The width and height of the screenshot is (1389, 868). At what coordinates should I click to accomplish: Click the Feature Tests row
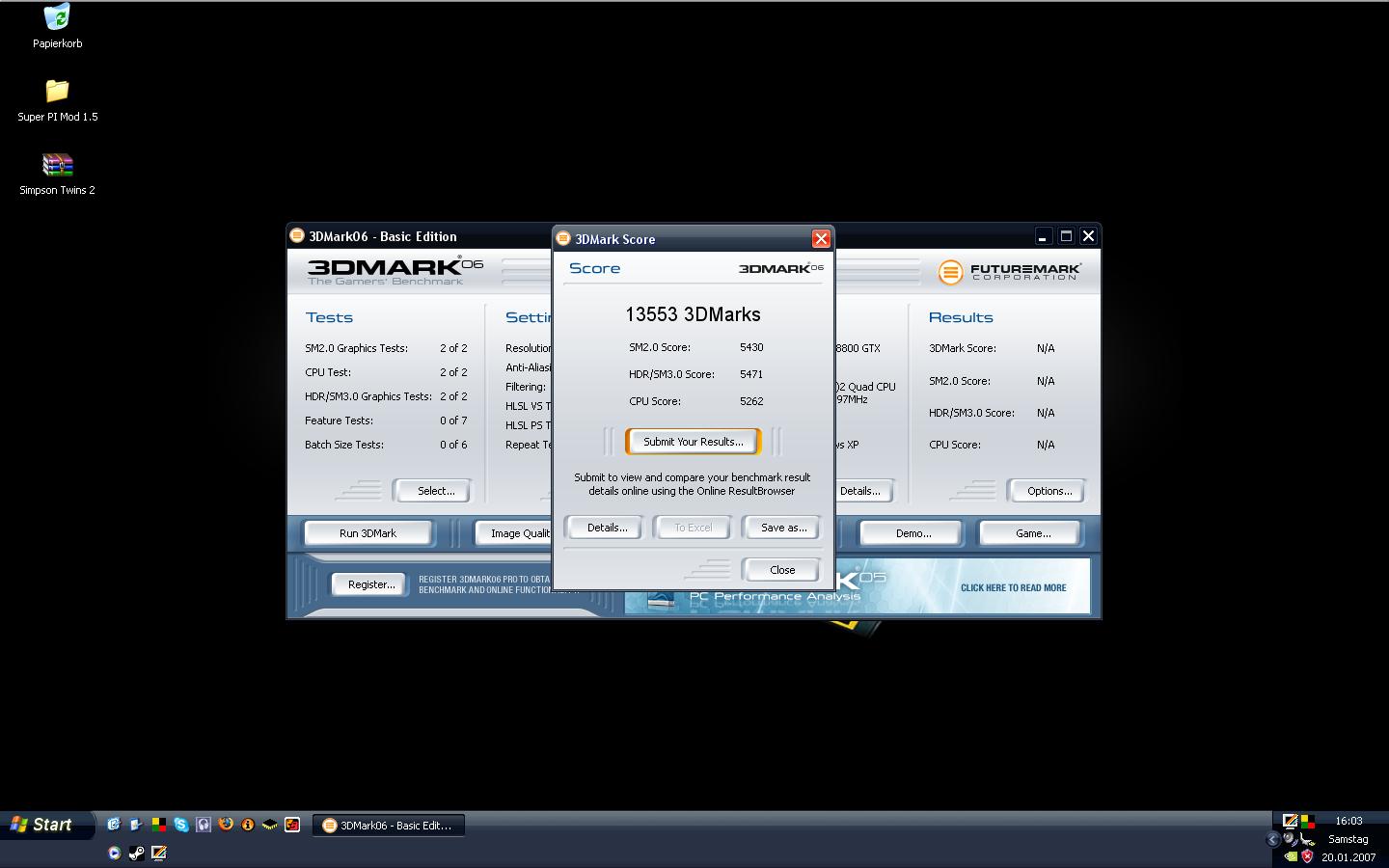[386, 420]
